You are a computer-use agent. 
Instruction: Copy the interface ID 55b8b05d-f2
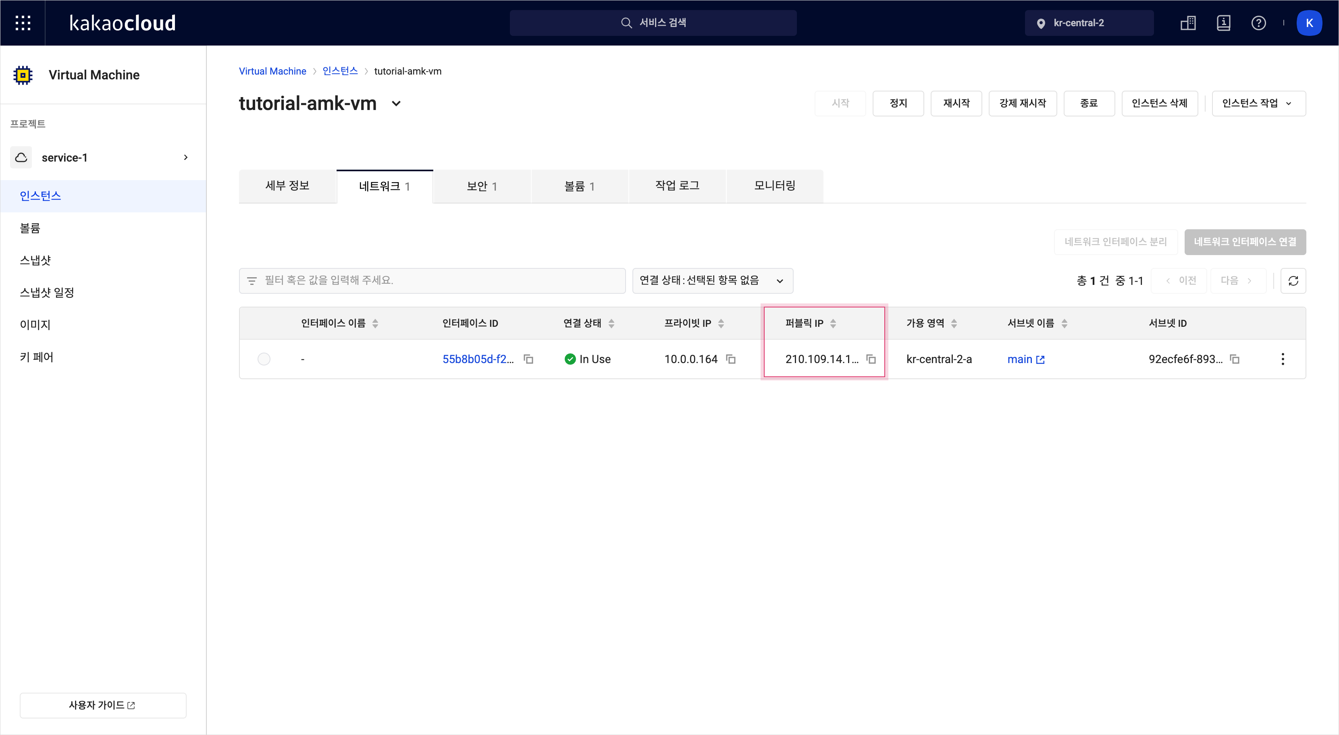pyautogui.click(x=528, y=359)
